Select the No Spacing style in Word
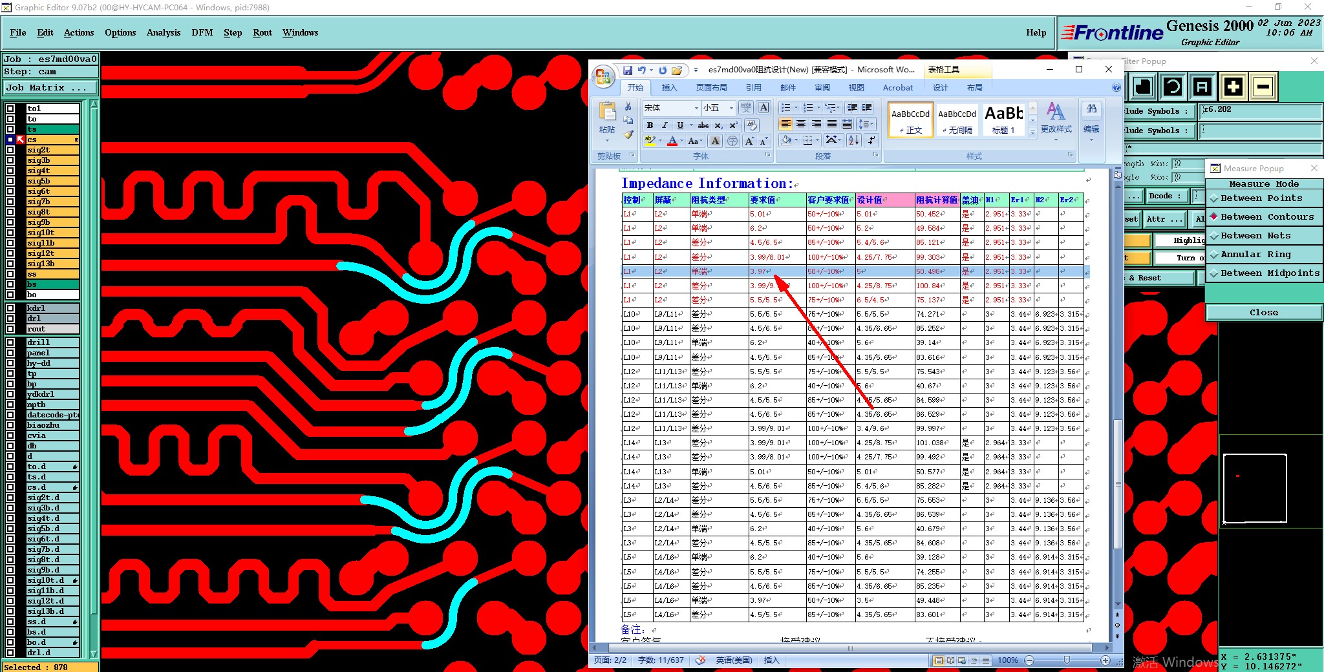 point(957,120)
